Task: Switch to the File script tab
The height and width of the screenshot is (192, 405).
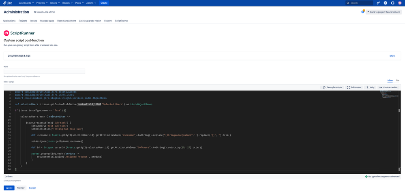Action: click(x=398, y=81)
